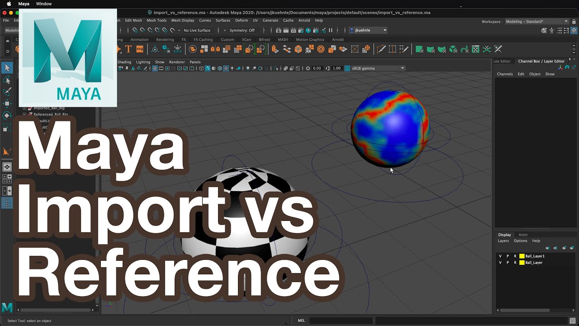Click the pause icon in status line
579x326 pixels.
(x=330, y=30)
